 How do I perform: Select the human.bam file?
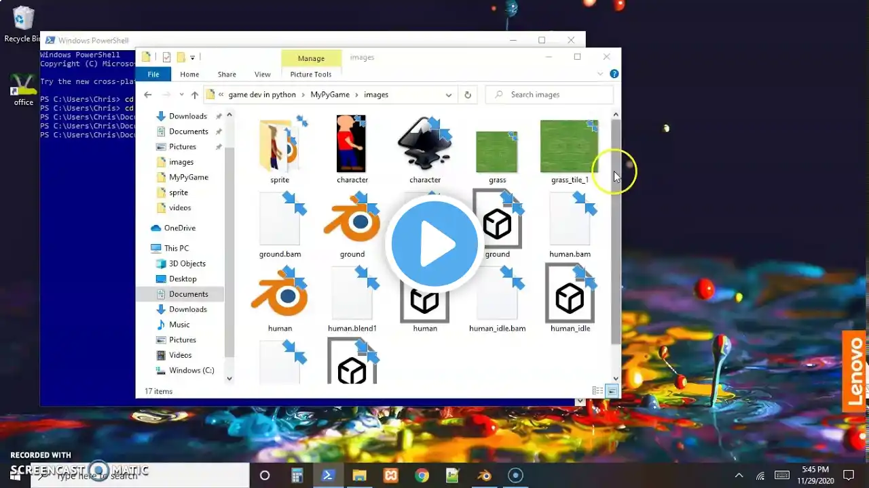pos(570,225)
